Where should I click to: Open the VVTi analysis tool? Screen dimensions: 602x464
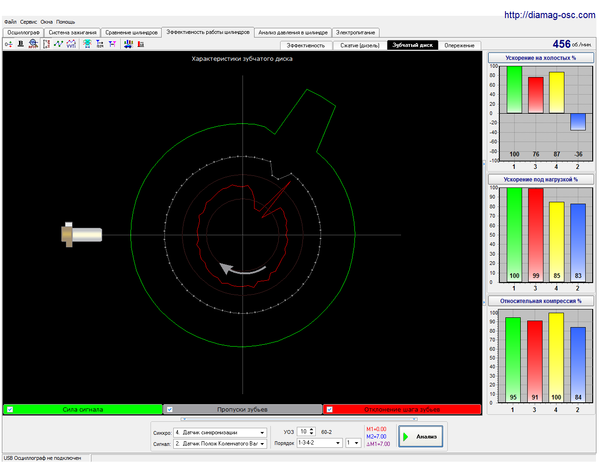point(71,44)
